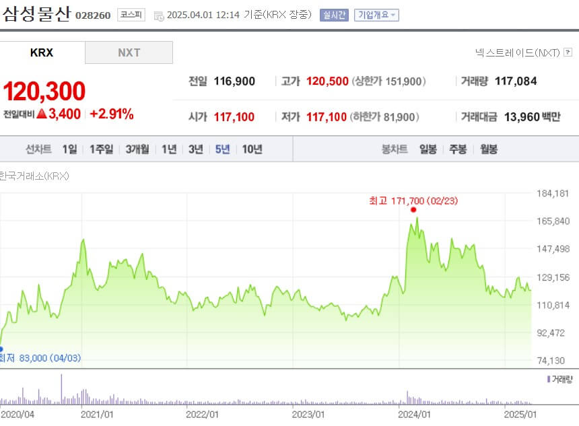Click the 시가 value 117,100
This screenshot has height=426, width=579.
234,117
